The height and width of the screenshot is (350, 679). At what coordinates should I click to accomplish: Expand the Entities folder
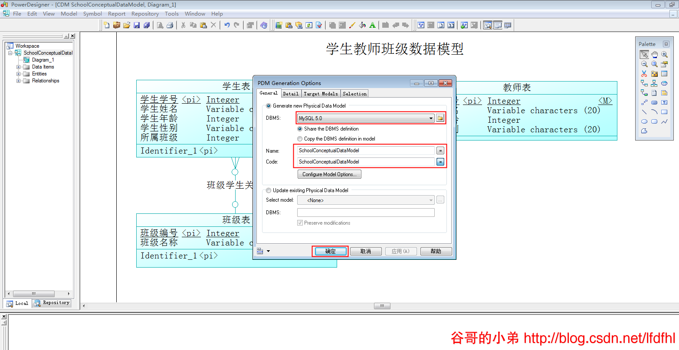pyautogui.click(x=19, y=74)
